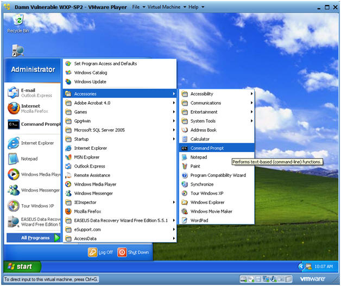Launch Mozilla Firefox in All Programs list

point(119,211)
